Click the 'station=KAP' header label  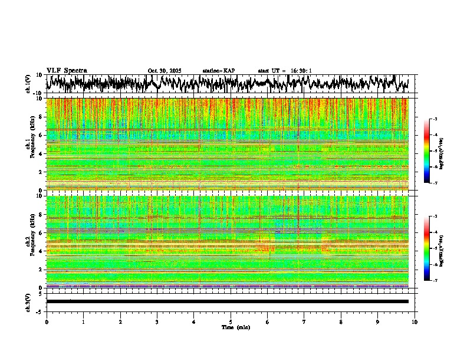coord(219,71)
